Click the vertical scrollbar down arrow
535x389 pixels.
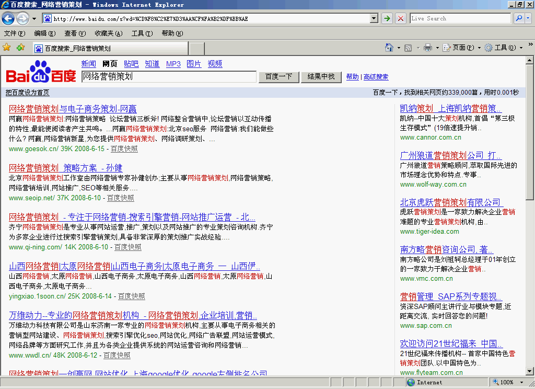tap(530, 372)
